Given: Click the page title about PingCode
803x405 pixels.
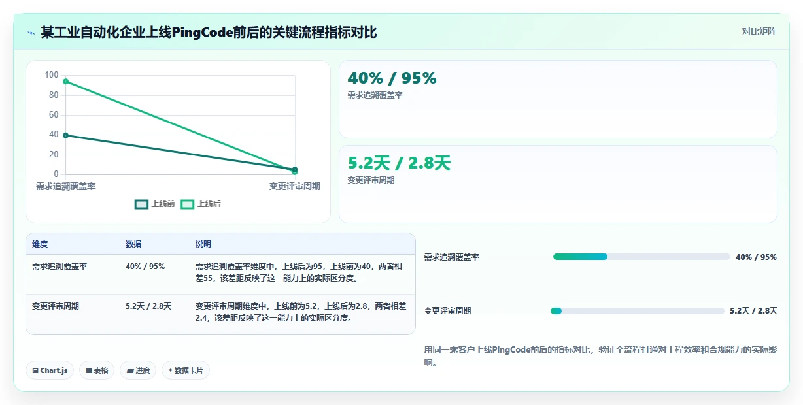Looking at the screenshot, I should click(209, 32).
